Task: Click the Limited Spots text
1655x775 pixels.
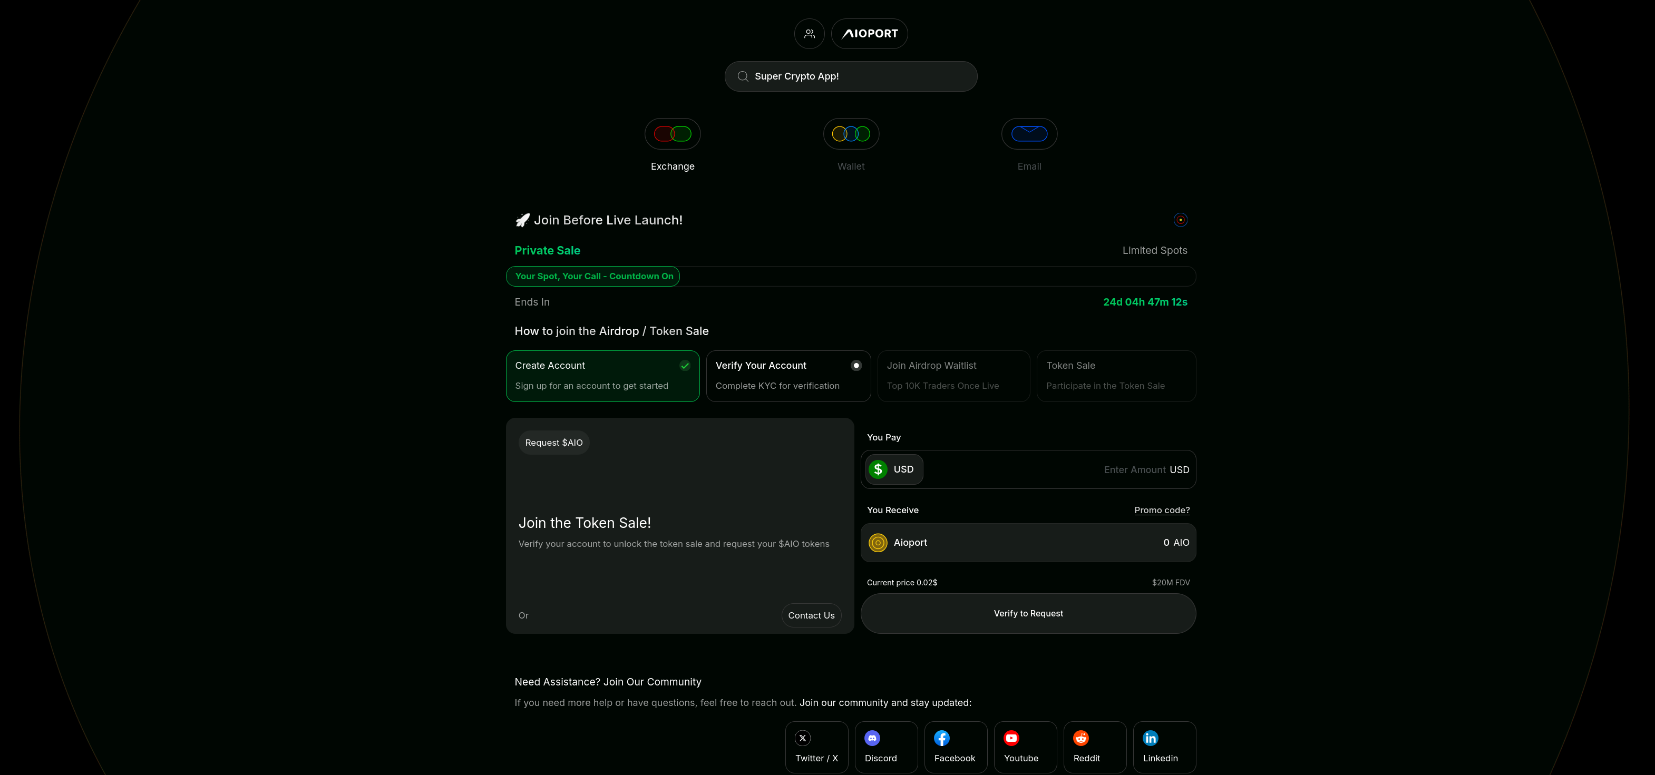Action: [x=1154, y=250]
